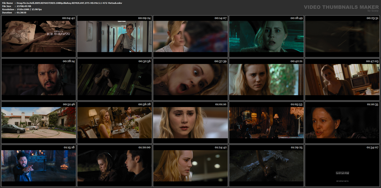Choose the thumbnail at 01:24:42
Viewport: 381px width, 188px height.
coord(190,166)
